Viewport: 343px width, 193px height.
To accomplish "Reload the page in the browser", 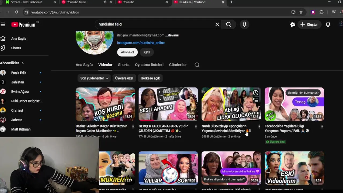I will coord(16,12).
